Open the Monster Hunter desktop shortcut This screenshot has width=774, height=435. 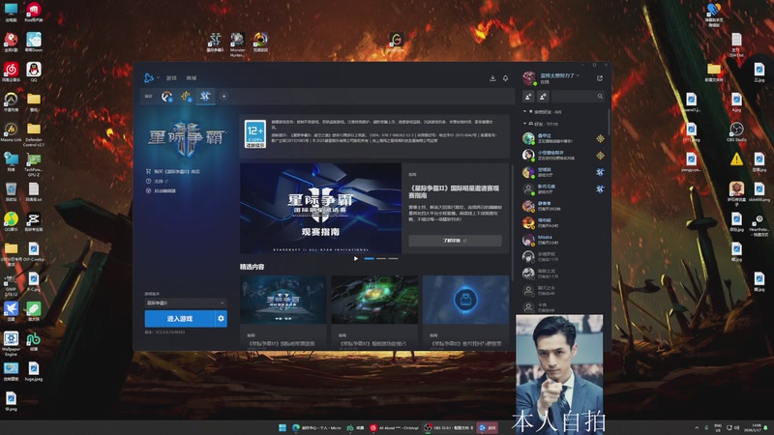pos(237,44)
